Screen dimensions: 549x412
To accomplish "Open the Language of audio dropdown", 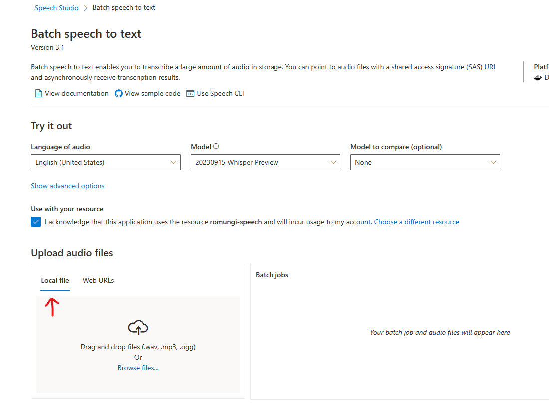I will pos(106,163).
